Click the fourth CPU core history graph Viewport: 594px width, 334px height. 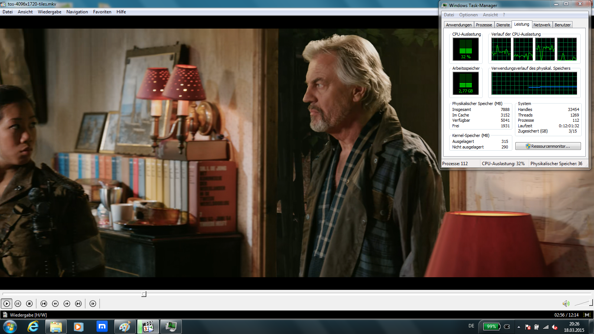(567, 49)
